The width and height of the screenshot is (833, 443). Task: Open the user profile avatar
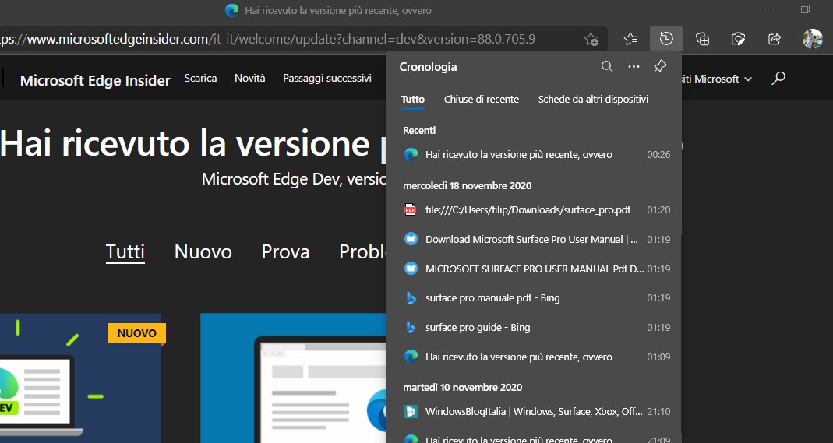(812, 39)
